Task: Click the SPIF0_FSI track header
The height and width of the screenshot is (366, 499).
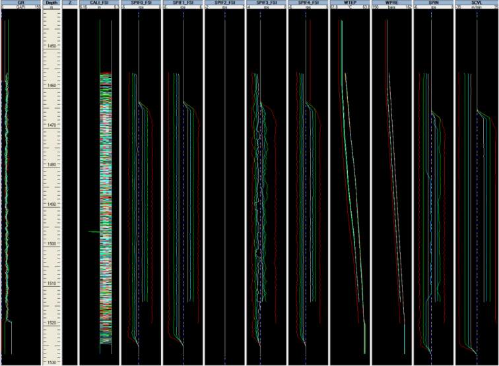Action: coord(141,3)
